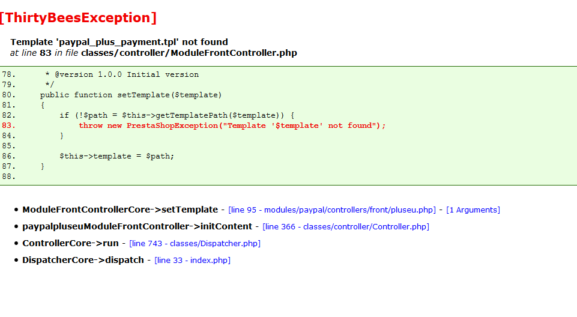Open the line 743 Dispatcher.php trace link
577x317 pixels.
pyautogui.click(x=195, y=244)
